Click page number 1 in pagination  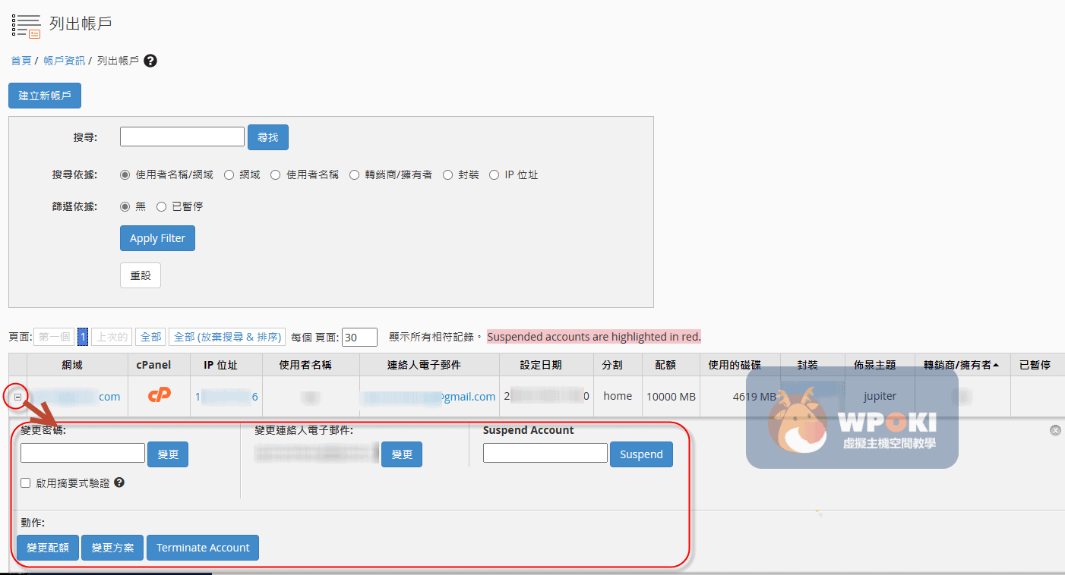[x=83, y=337]
